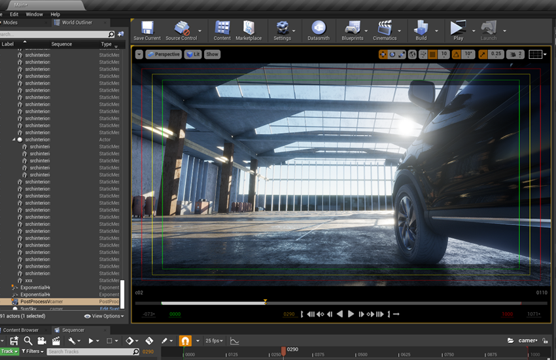This screenshot has width=556, height=360.
Task: Click the World Outliner vertical scrollbar
Action: (122, 295)
